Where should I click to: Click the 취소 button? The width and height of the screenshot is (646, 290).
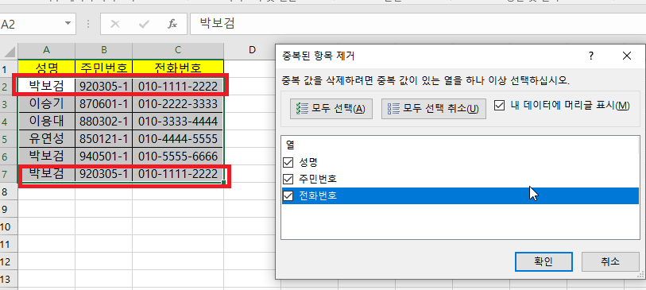tap(610, 261)
